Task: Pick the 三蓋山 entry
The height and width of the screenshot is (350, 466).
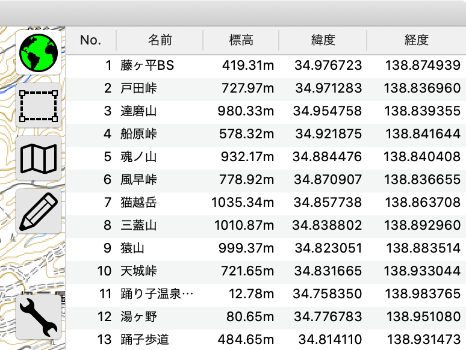Action: point(266,226)
